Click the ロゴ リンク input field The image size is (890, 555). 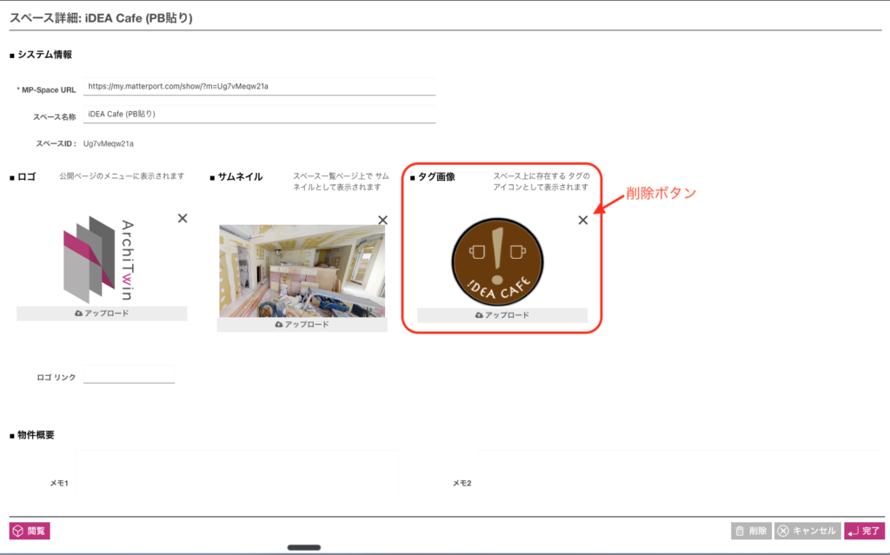tap(129, 376)
